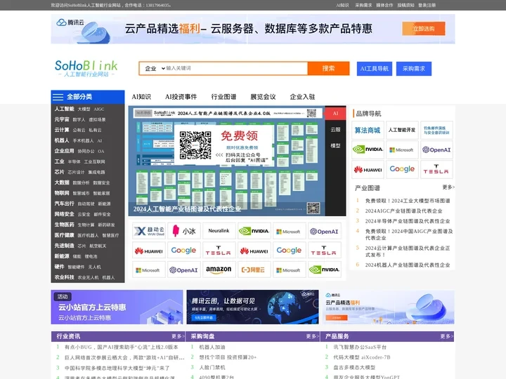Click the 腾讯云 logo in top banner
Viewport: 506px width, 379px height.
click(x=70, y=22)
